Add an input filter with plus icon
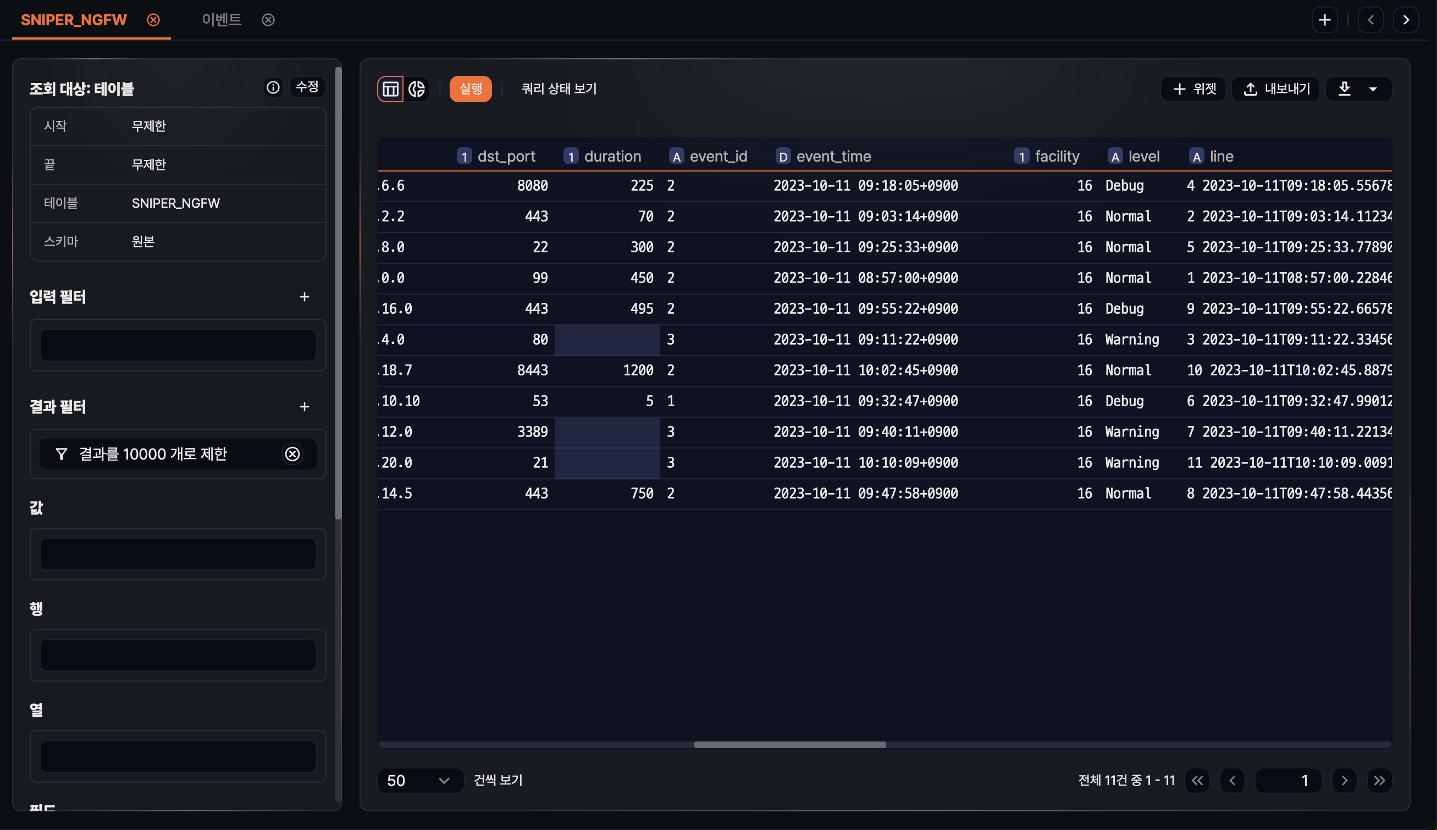The image size is (1437, 830). point(305,297)
